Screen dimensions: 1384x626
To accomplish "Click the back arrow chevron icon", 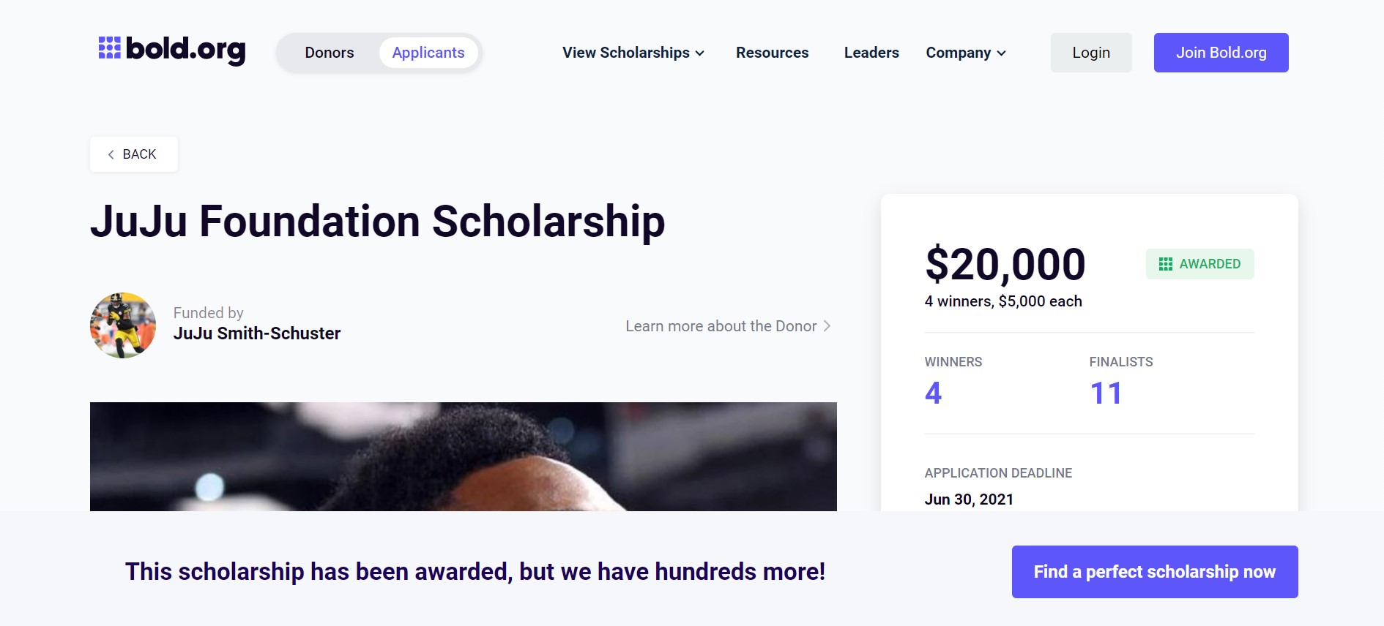I will click(x=111, y=154).
